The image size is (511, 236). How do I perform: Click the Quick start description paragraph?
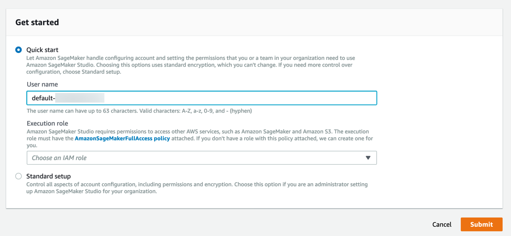[x=190, y=65]
